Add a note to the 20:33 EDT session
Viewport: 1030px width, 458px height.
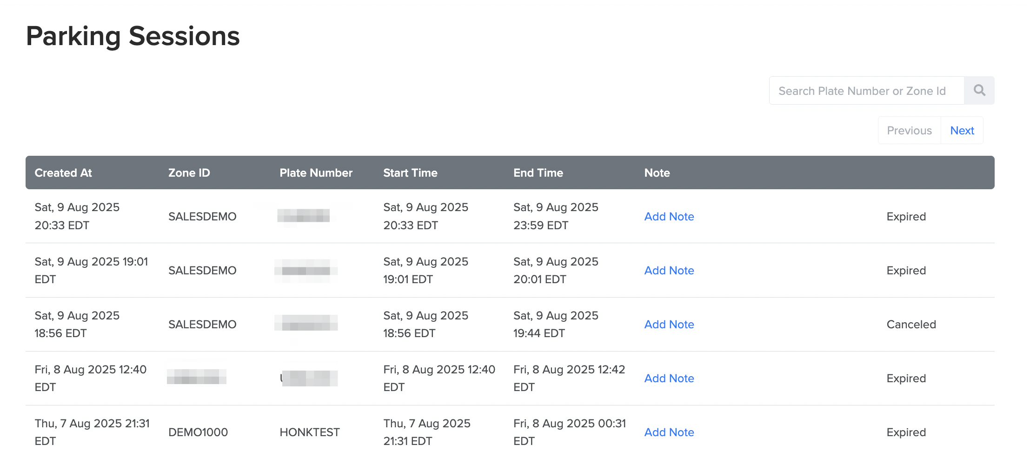[669, 217]
